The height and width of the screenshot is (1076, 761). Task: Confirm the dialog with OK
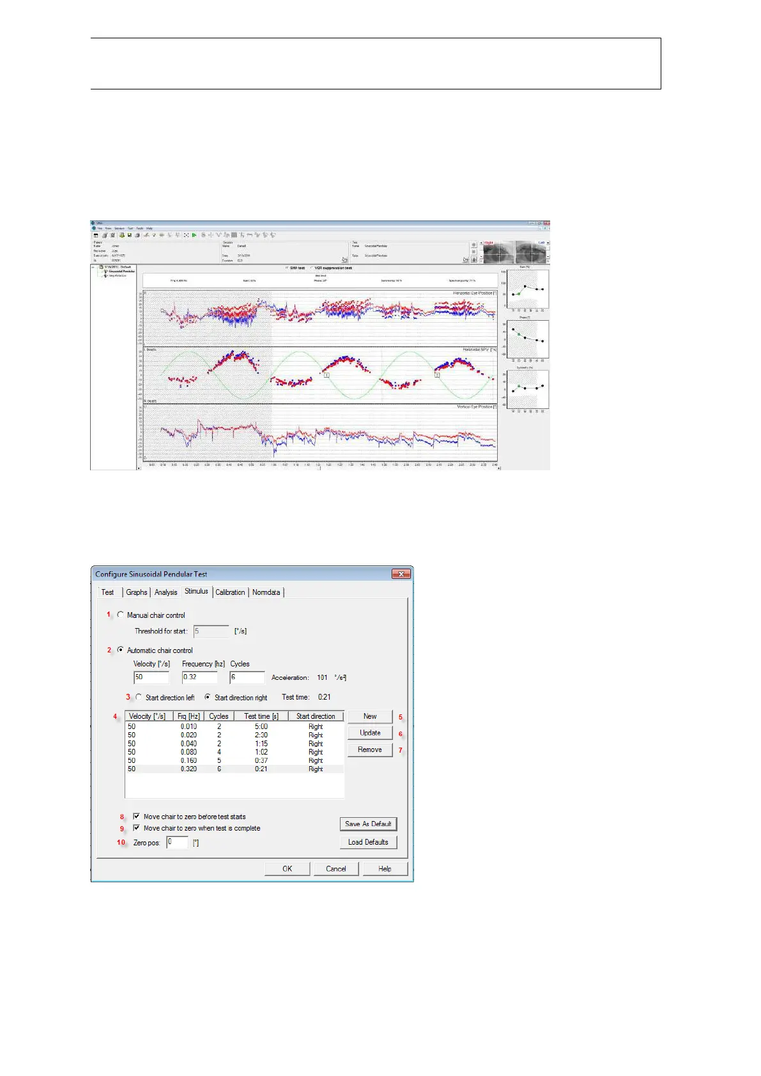(288, 869)
